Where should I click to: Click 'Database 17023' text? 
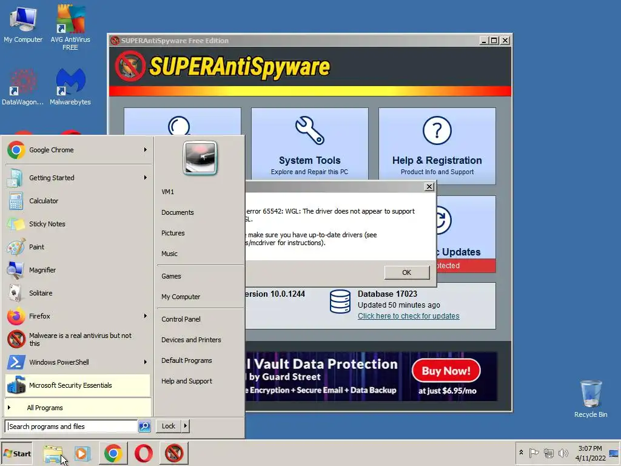pos(388,294)
